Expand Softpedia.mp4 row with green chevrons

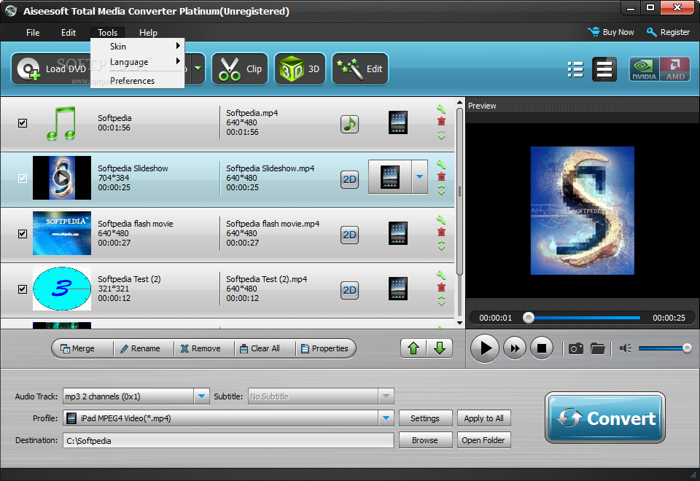point(441,136)
